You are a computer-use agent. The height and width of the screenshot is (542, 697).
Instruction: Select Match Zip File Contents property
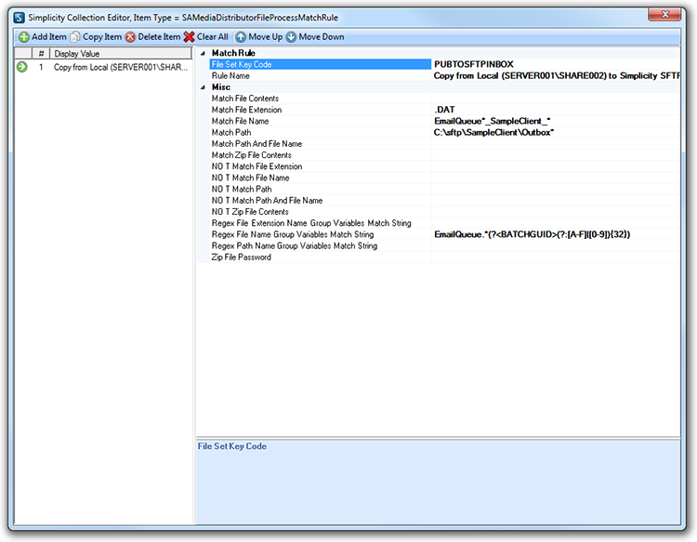pyautogui.click(x=320, y=155)
